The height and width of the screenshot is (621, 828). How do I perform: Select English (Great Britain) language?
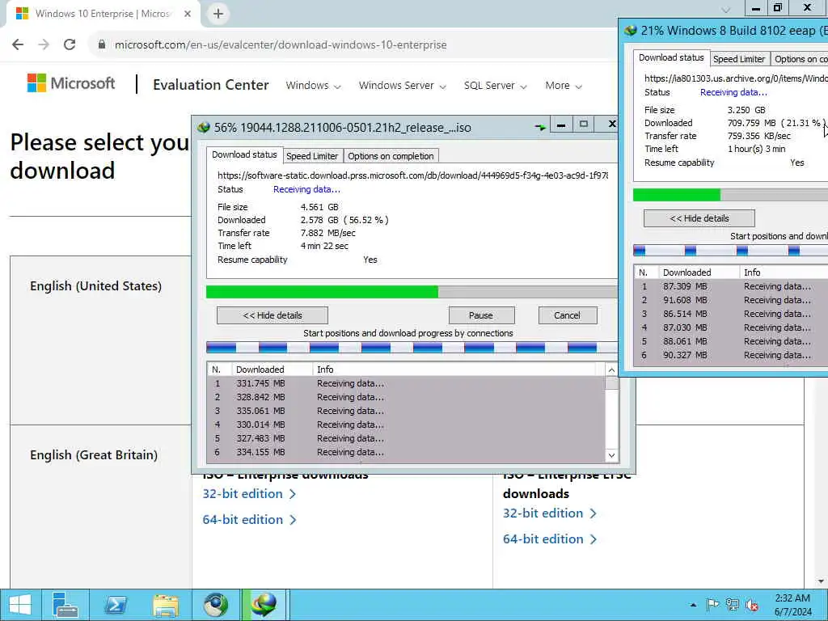pyautogui.click(x=94, y=454)
